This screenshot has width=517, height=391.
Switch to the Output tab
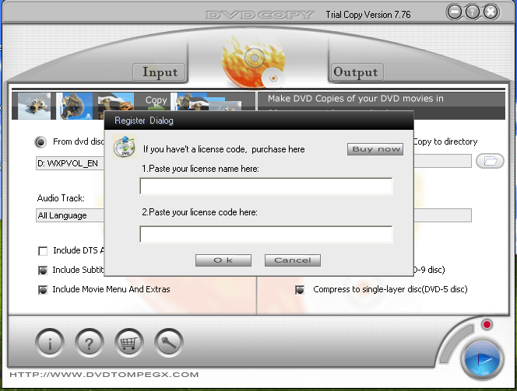pyautogui.click(x=357, y=72)
